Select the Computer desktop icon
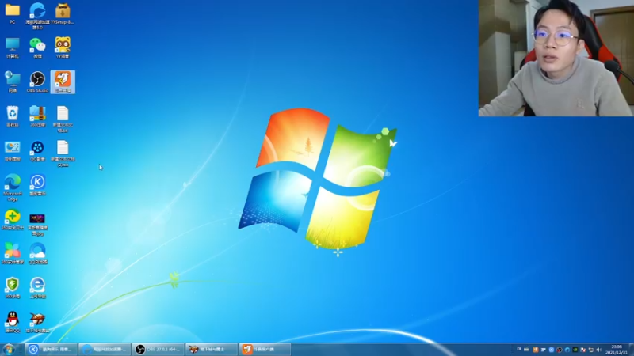The width and height of the screenshot is (634, 356). pyautogui.click(x=13, y=47)
